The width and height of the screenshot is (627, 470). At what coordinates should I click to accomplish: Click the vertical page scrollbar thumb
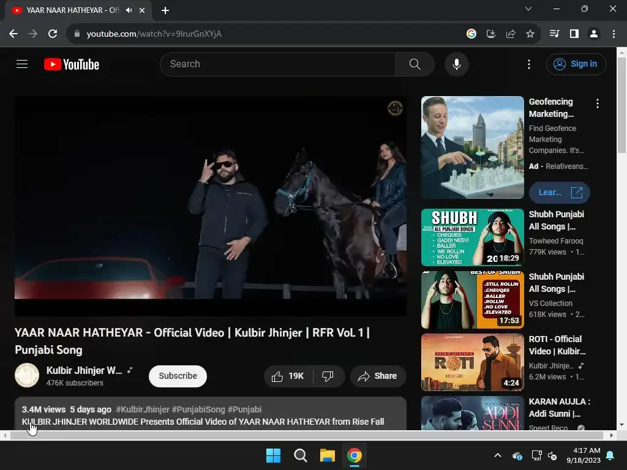(x=621, y=105)
